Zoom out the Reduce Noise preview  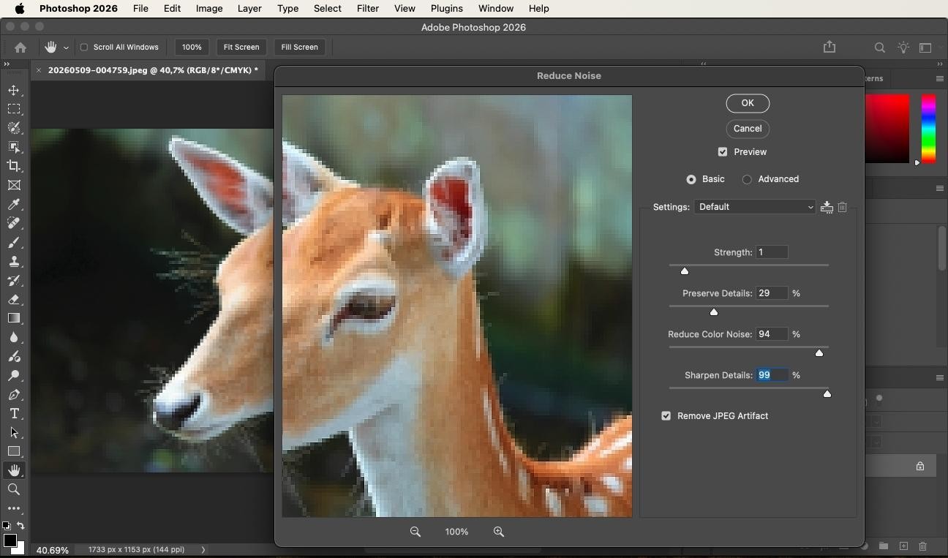click(415, 532)
